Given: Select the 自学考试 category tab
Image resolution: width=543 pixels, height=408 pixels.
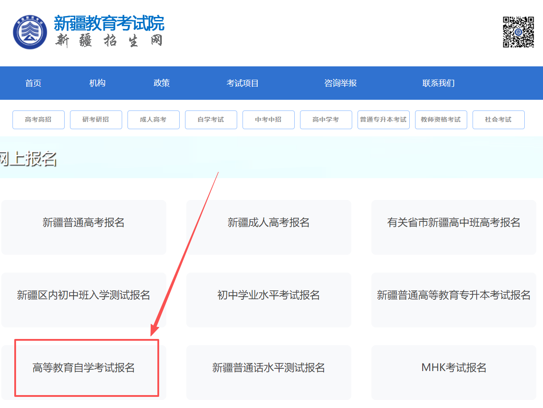Looking at the screenshot, I should [x=211, y=119].
